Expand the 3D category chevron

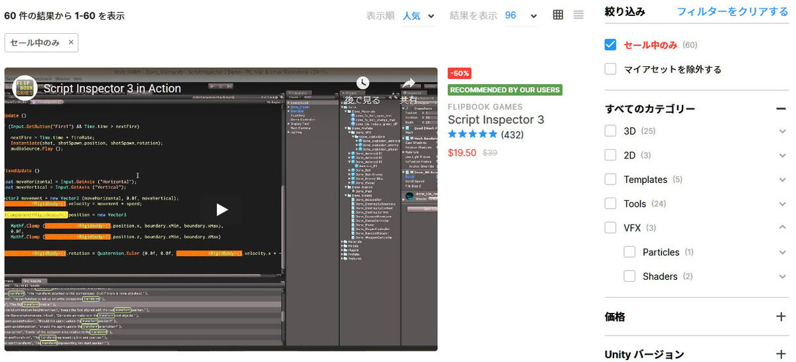[783, 131]
